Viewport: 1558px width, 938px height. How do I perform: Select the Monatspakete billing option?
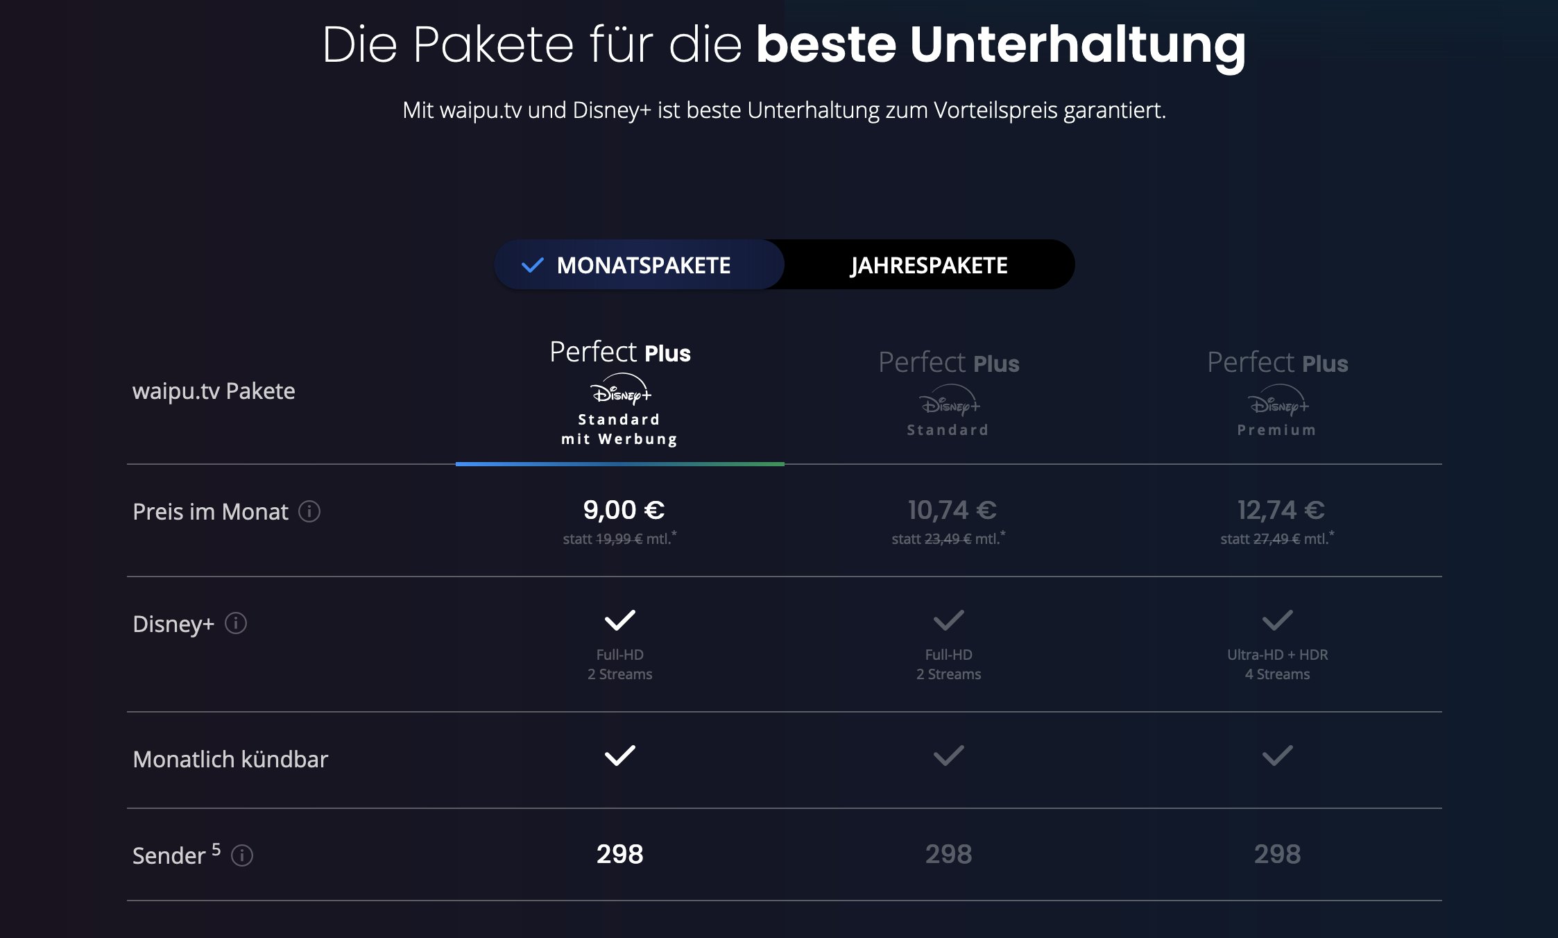click(643, 265)
